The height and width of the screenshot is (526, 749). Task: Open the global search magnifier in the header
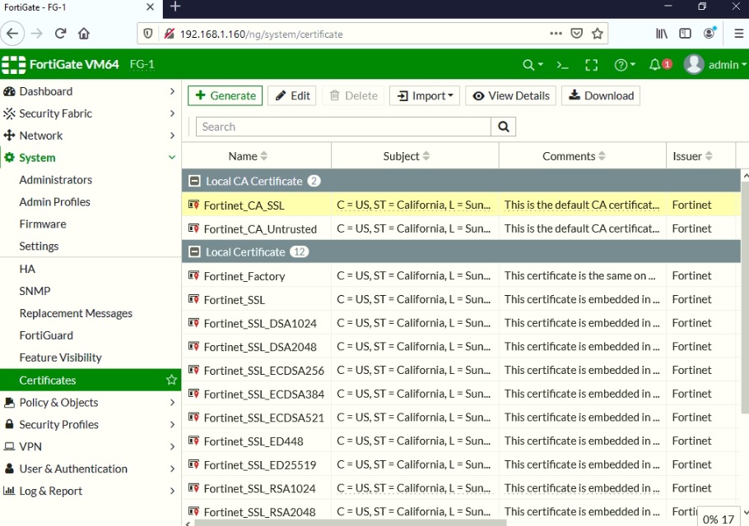pyautogui.click(x=529, y=64)
